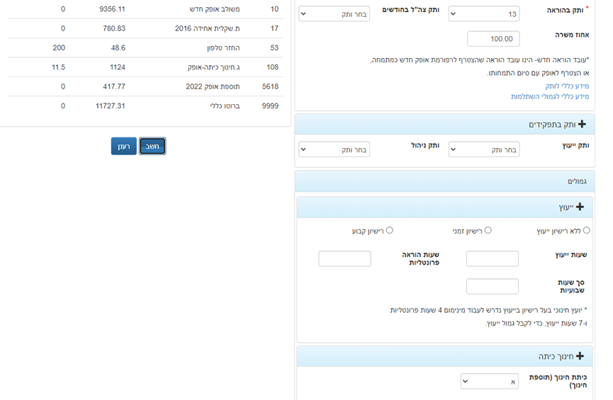Click the value 9356.11 in the table
The width and height of the screenshot is (613, 400).
(x=112, y=9)
